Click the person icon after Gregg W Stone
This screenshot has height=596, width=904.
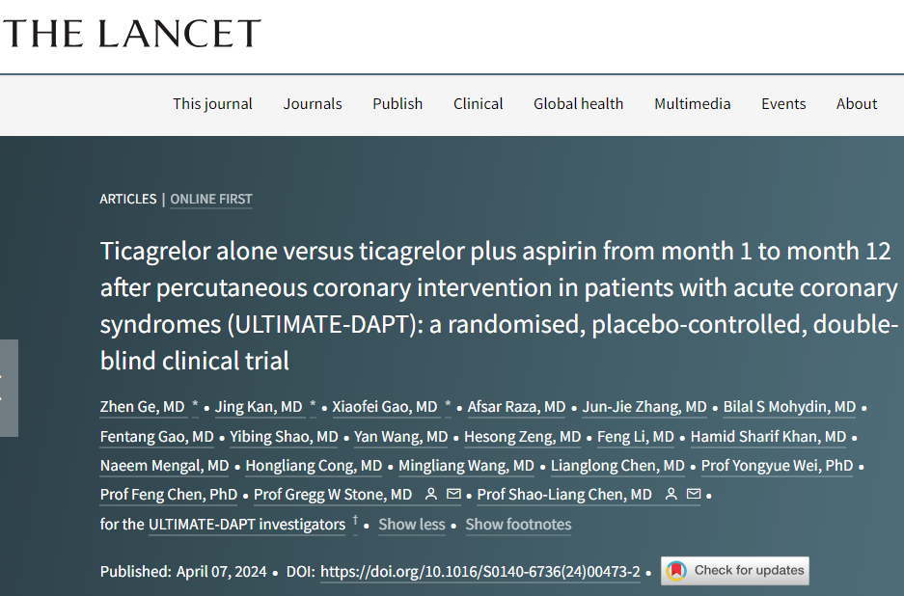[431, 495]
